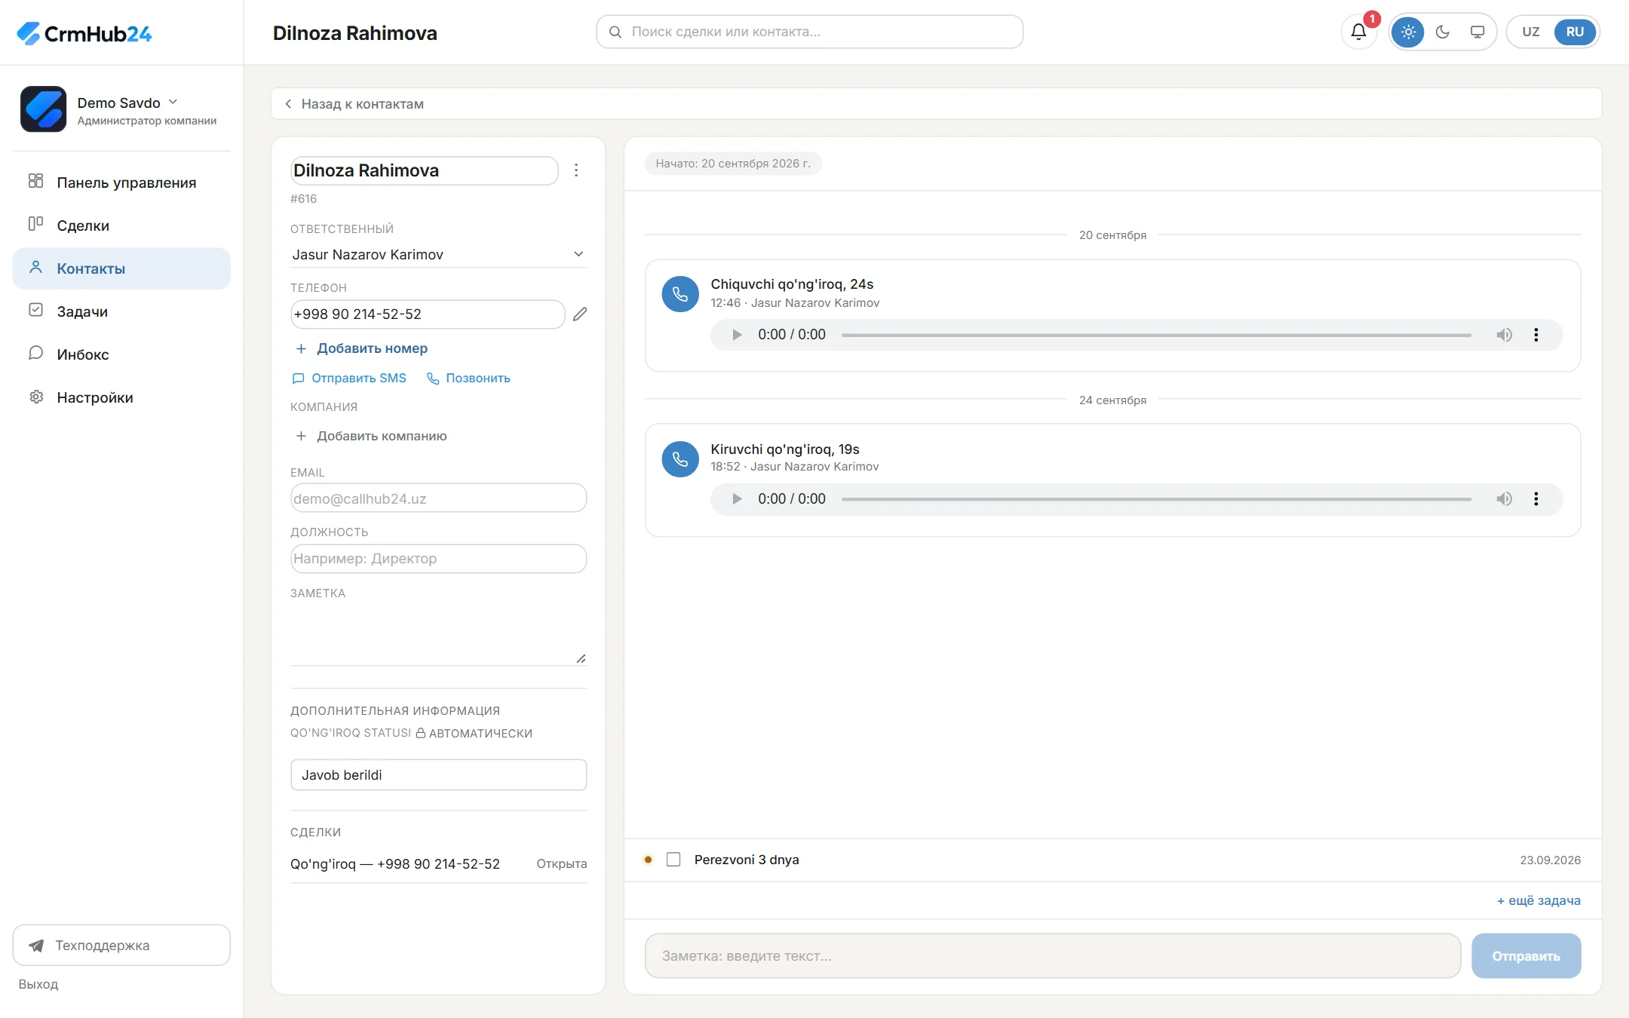Focus the search deals or contacts field

tap(809, 32)
